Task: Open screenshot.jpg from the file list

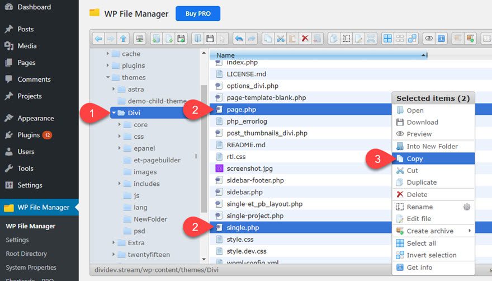Action: pos(249,168)
